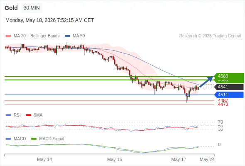
Task: Click the RSI 70 level label
Action: [220, 122]
